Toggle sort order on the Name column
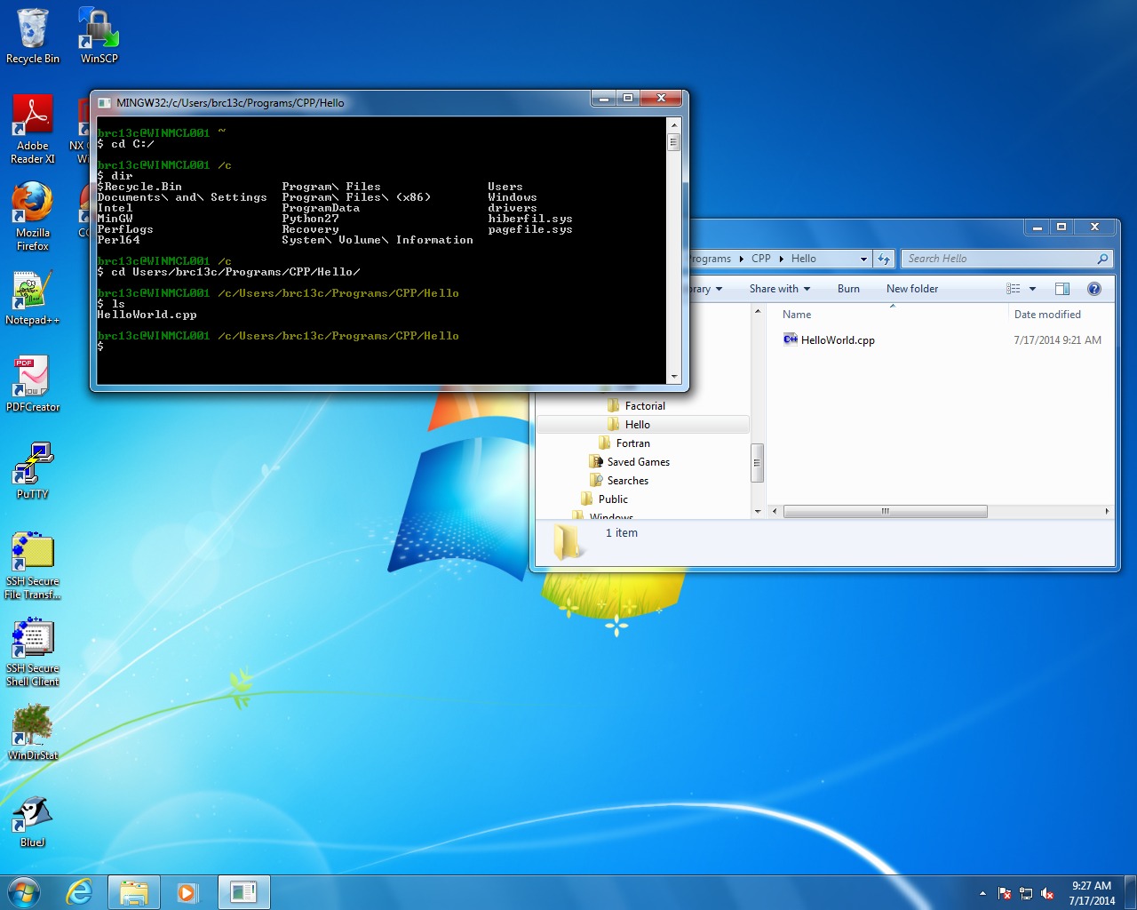The width and height of the screenshot is (1137, 910). [797, 314]
